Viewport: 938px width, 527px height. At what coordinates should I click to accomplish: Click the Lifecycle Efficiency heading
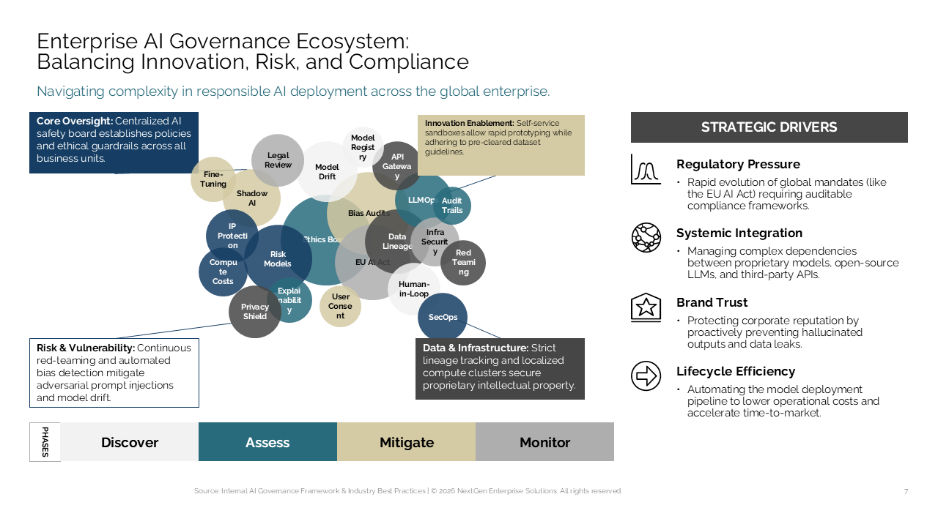736,371
